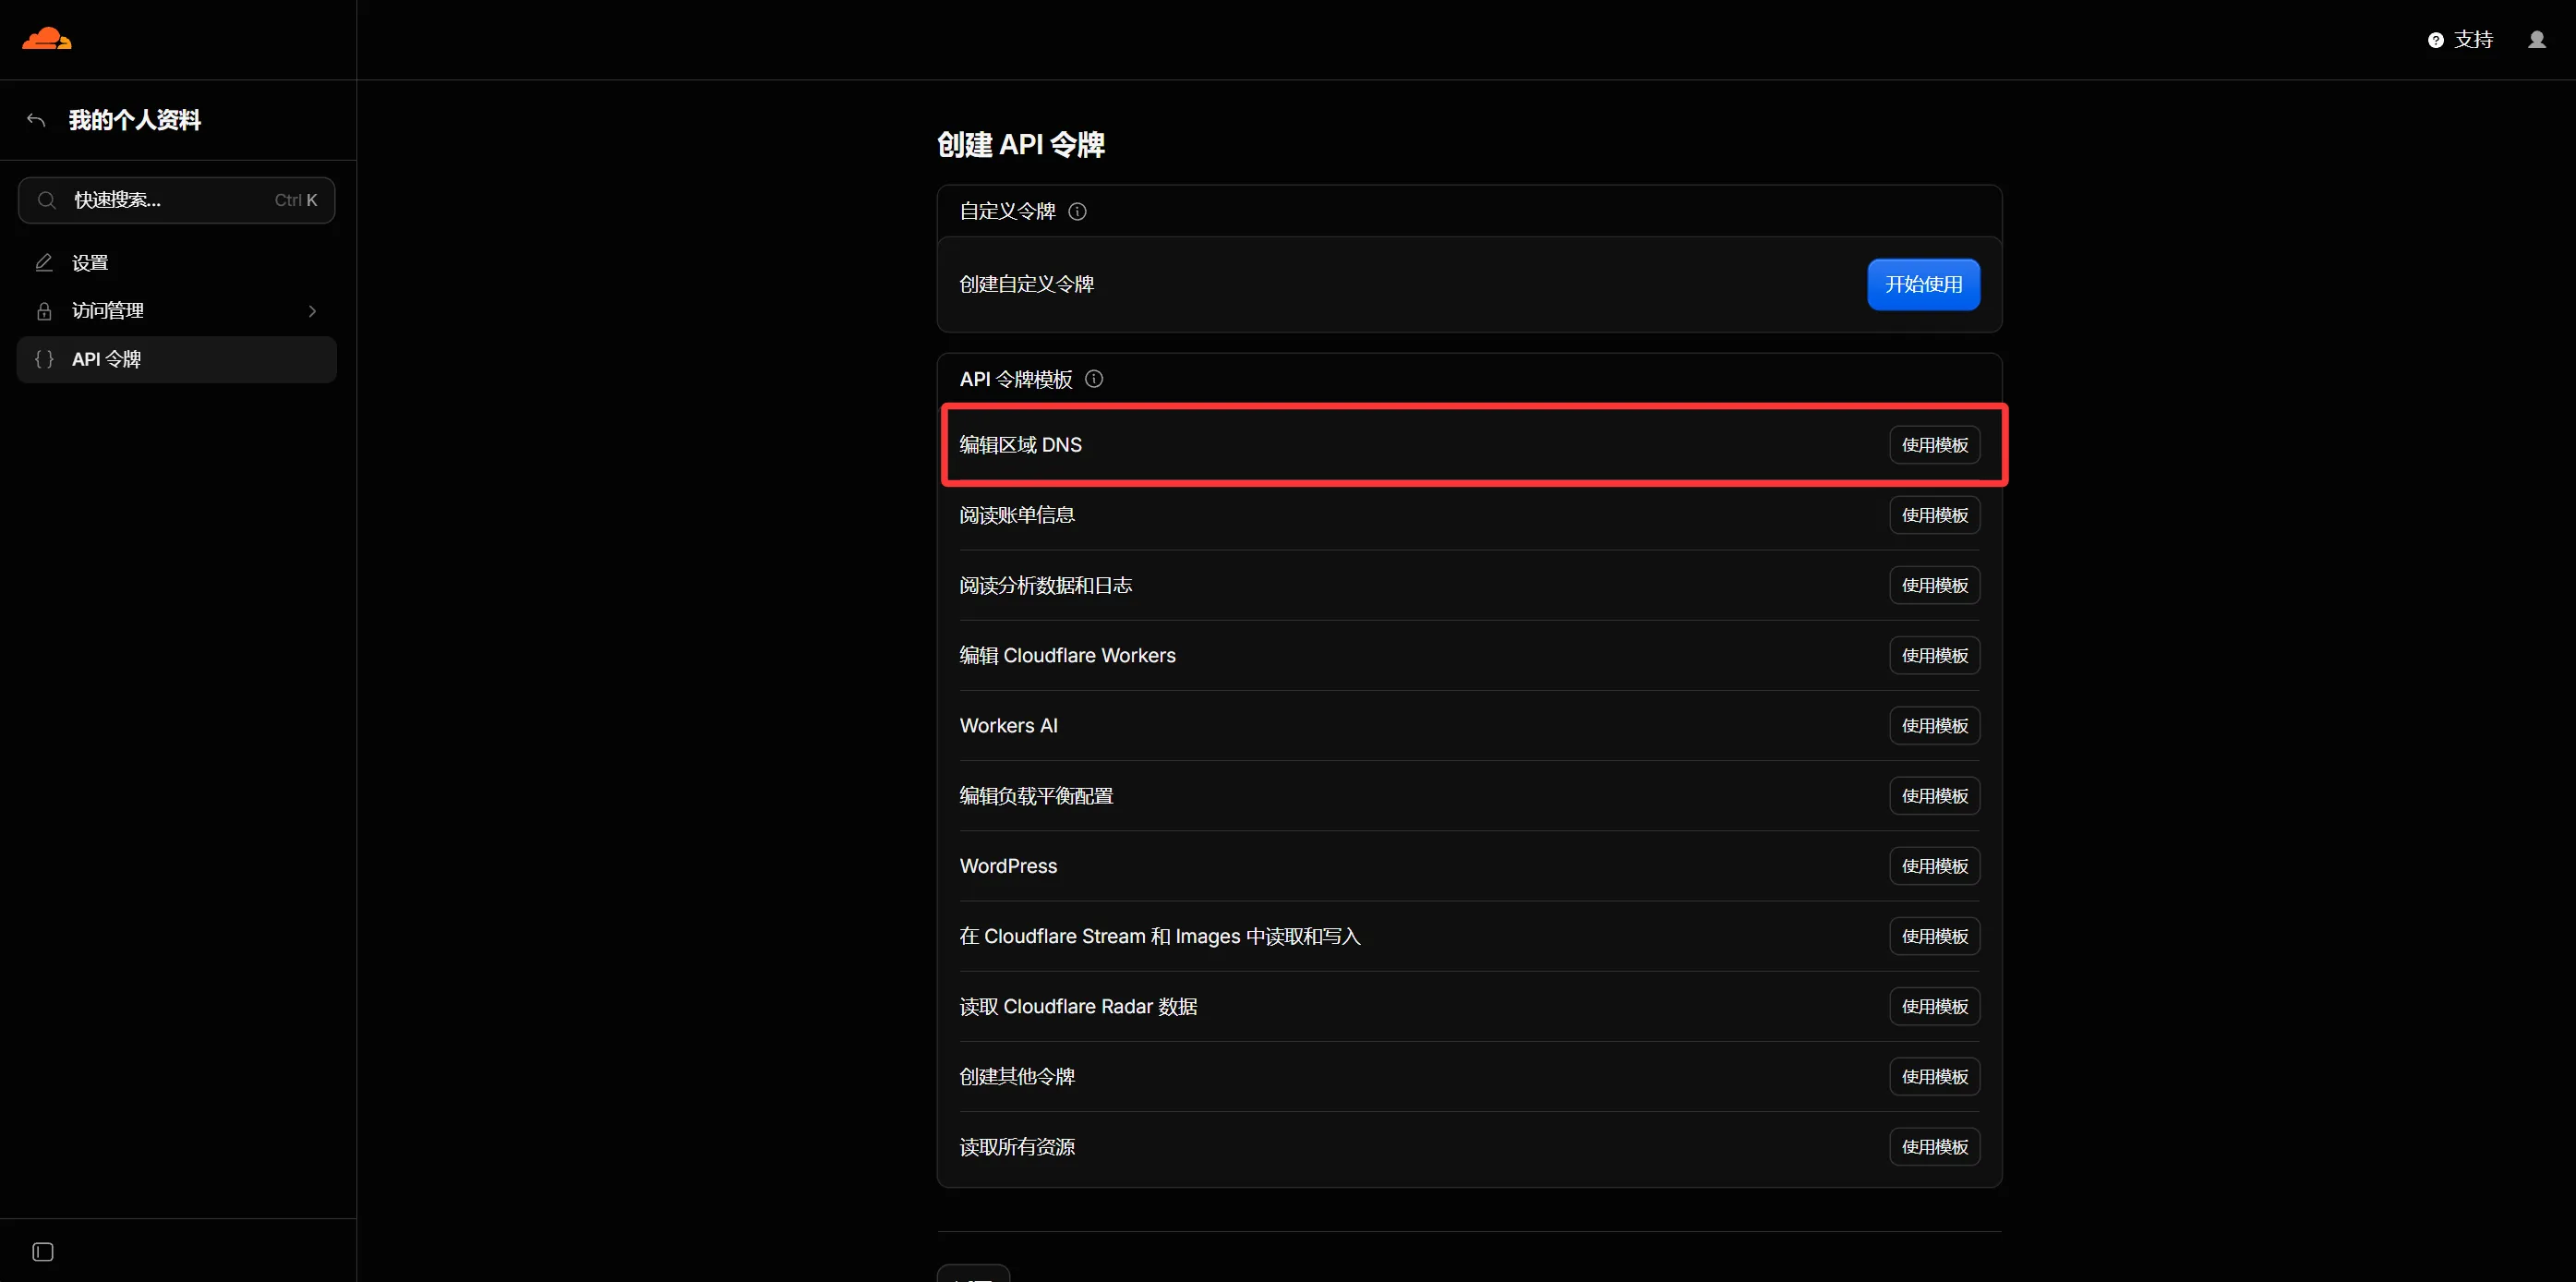This screenshot has width=2576, height=1282.
Task: Use template for 读取 Cloudflare Radar 数据
Action: (x=1934, y=1006)
